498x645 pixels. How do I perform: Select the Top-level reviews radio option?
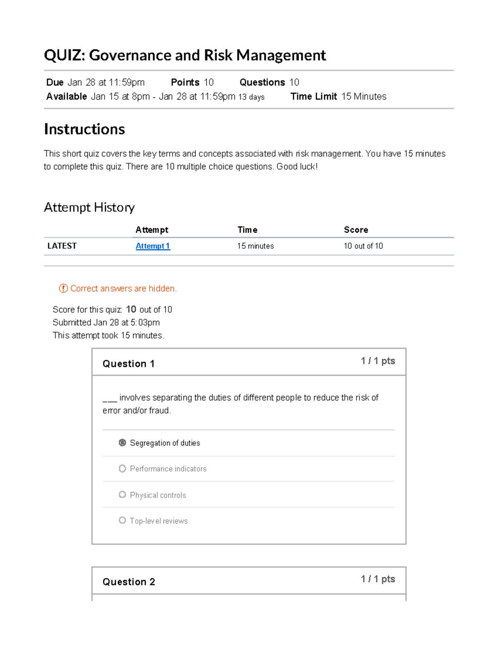tap(122, 520)
